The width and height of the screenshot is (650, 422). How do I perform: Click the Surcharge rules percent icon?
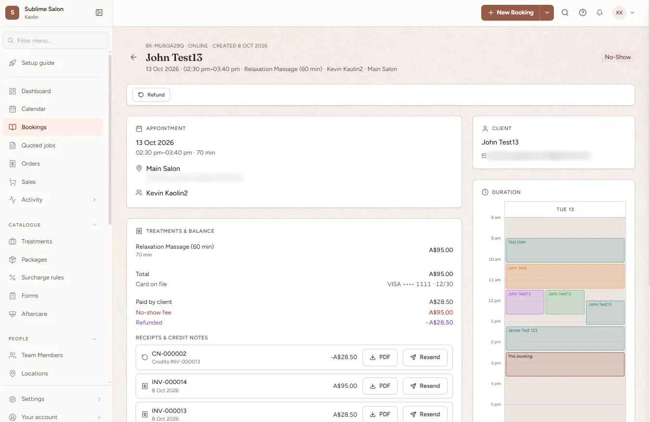pyautogui.click(x=12, y=277)
